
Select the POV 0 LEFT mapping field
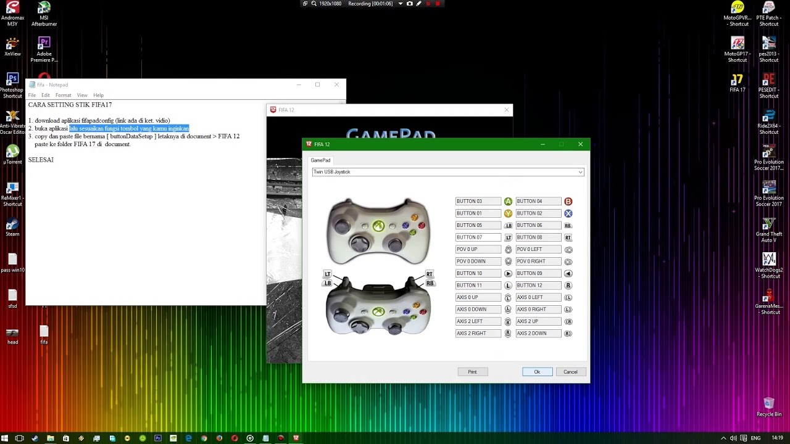click(539, 249)
